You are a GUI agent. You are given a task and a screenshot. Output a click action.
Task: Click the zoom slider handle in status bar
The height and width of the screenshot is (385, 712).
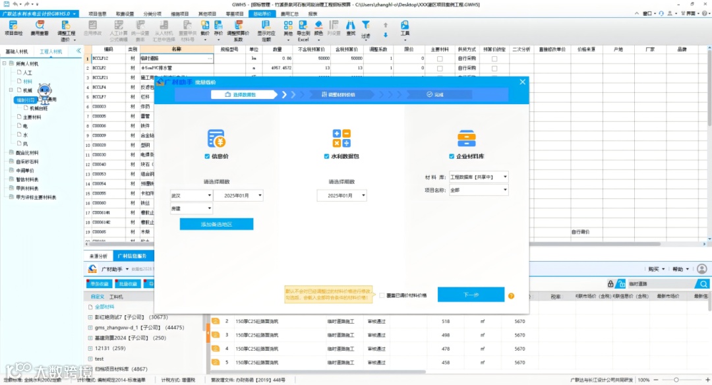(x=676, y=380)
